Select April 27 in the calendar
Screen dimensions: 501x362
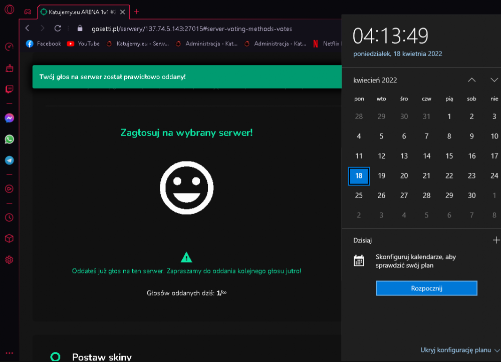(404, 195)
